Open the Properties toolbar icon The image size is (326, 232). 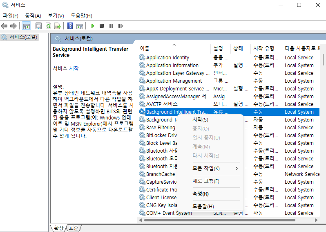pos(39,26)
